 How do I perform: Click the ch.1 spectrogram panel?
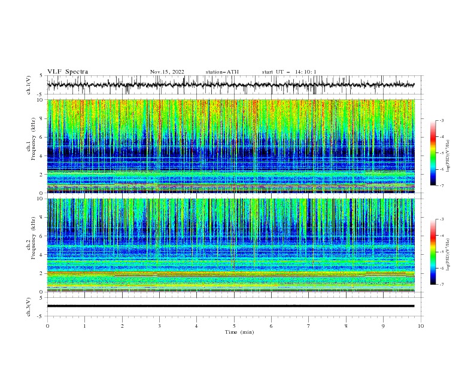[230, 146]
